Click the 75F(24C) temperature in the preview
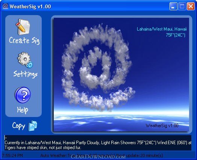This screenshot has width=197, height=160. click(176, 35)
